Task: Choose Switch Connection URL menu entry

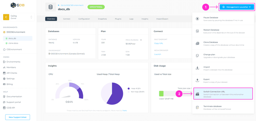Action: click(223, 94)
